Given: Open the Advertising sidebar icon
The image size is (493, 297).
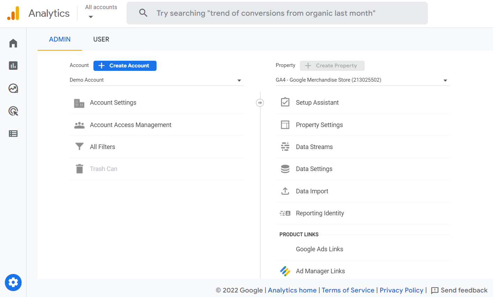Looking at the screenshot, I should coord(13,111).
